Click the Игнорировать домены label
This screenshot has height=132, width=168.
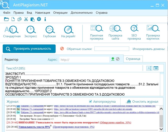point(149,49)
